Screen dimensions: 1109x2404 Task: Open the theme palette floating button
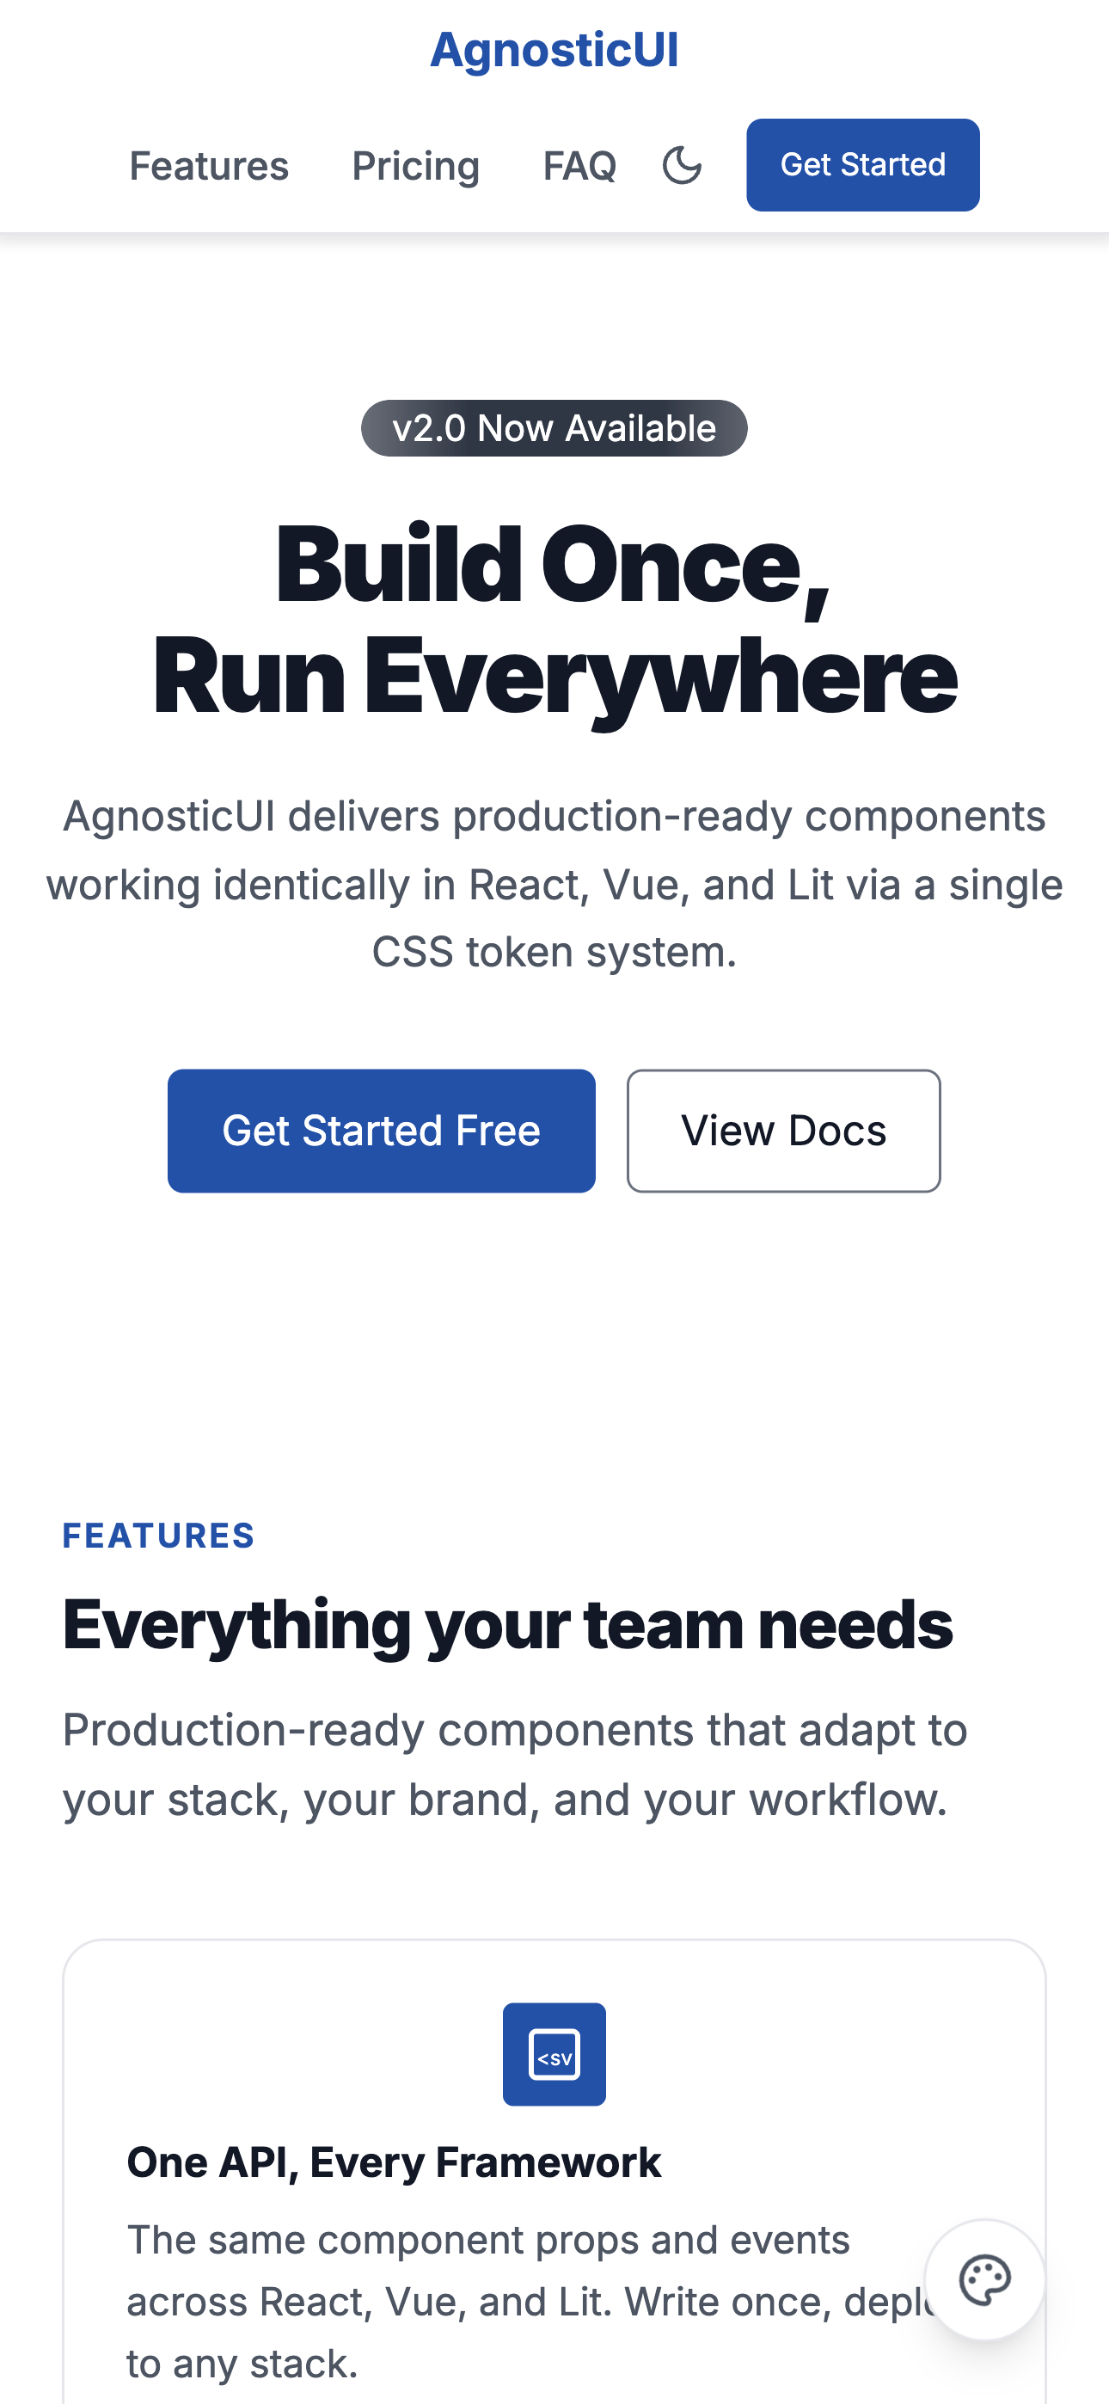tap(985, 2280)
